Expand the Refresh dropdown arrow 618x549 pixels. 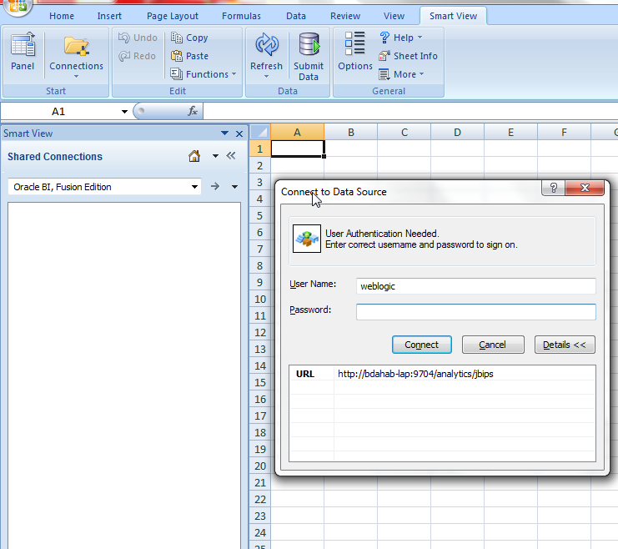coord(266,77)
